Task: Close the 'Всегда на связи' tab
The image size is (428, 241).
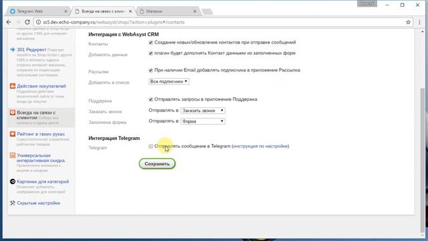Action: [x=130, y=11]
